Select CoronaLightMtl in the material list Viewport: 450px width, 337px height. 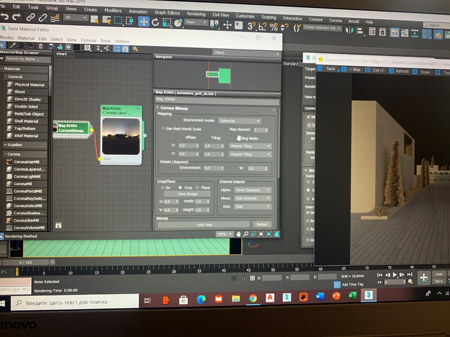coord(27,177)
